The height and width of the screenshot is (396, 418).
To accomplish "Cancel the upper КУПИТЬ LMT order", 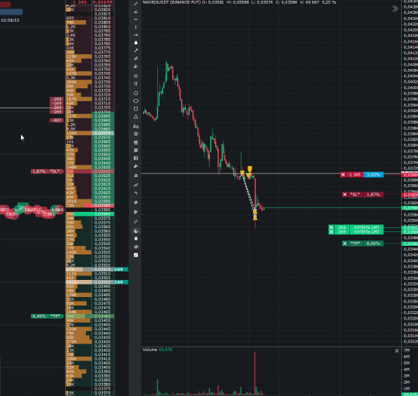I will coord(331,227).
